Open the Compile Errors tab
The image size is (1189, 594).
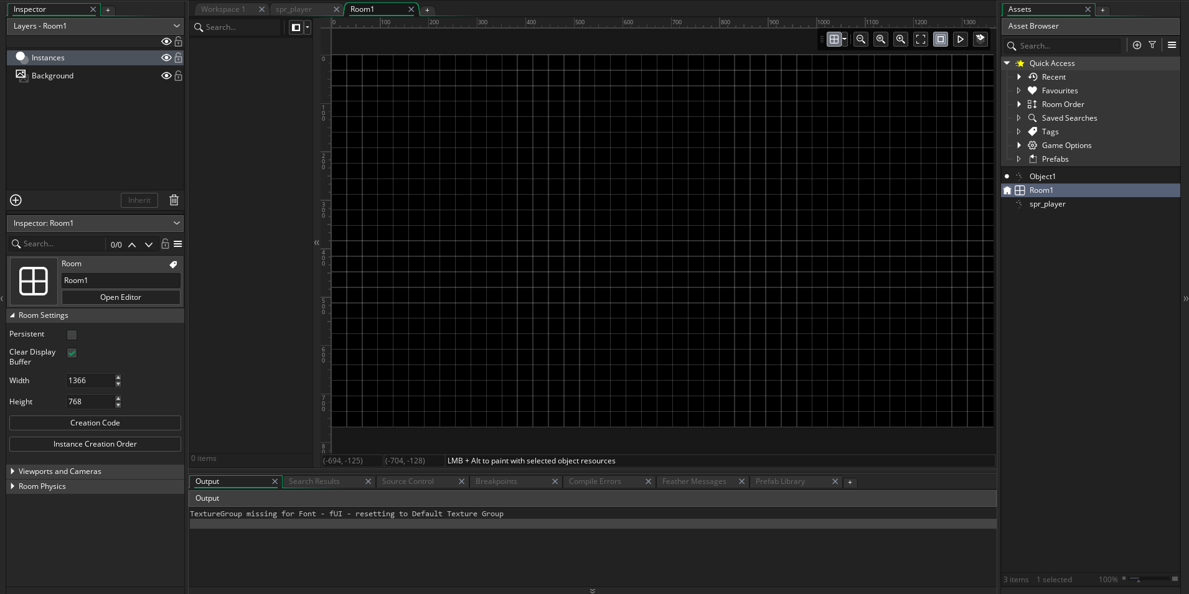tap(595, 481)
